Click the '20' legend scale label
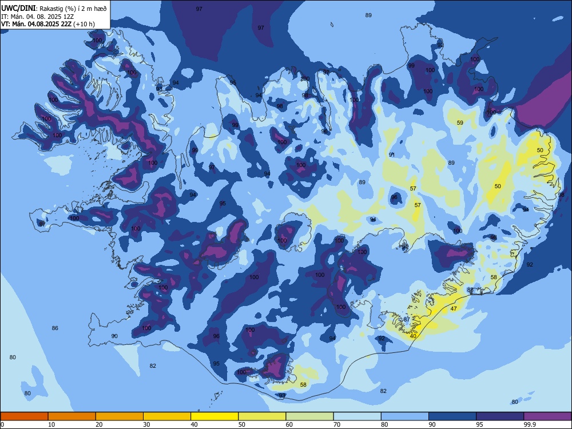 (x=99, y=424)
